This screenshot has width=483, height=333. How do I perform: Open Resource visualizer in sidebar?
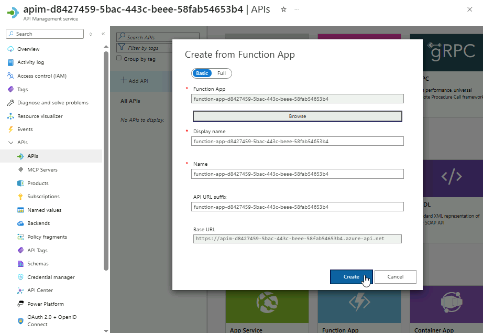pyautogui.click(x=40, y=116)
